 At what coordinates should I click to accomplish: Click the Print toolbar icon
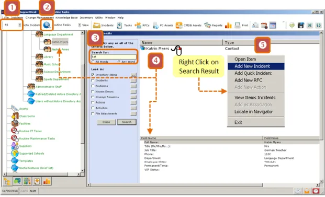pyautogui.click(x=241, y=25)
